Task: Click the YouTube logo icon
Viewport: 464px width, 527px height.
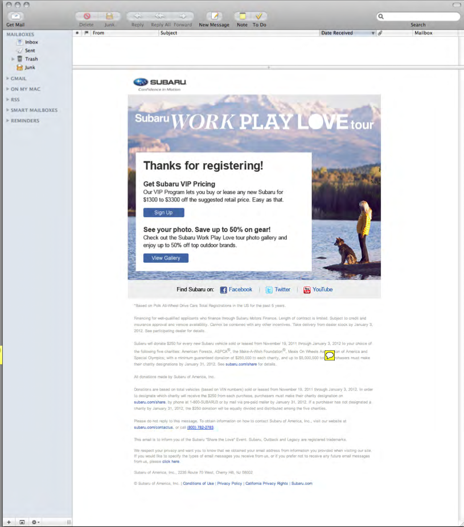Action: (307, 290)
